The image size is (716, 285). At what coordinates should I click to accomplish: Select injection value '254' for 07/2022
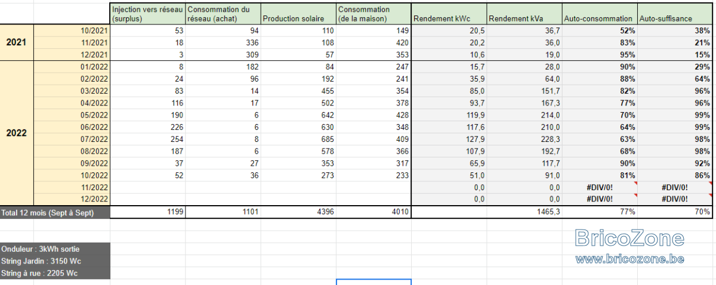(148, 139)
